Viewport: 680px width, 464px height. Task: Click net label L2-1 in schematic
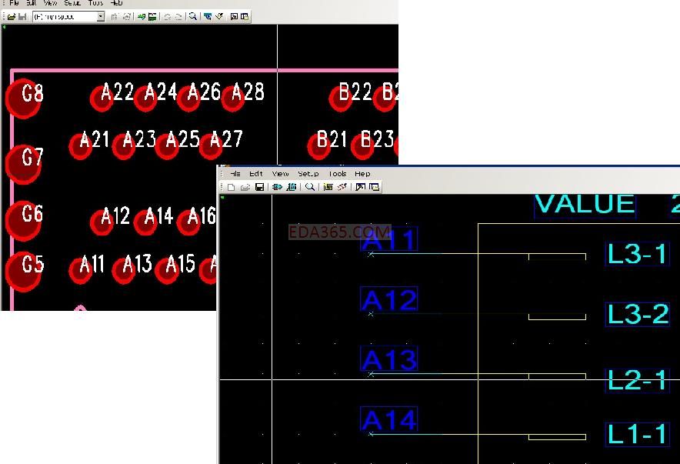(638, 380)
